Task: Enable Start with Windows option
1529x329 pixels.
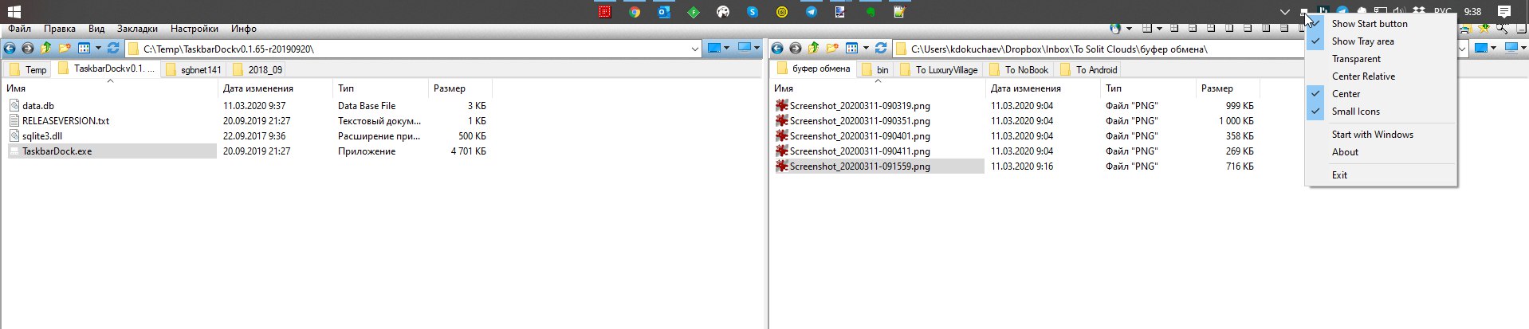Action: [x=1381, y=135]
